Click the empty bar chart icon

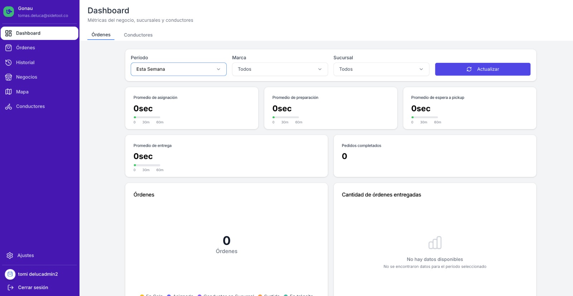[x=435, y=243]
